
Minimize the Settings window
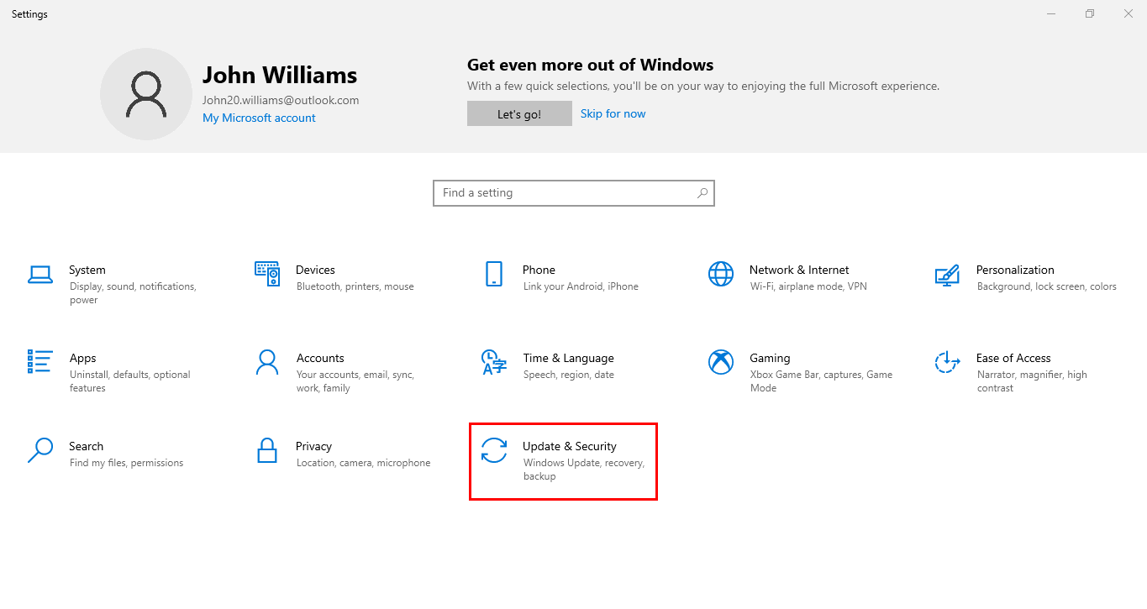(x=1051, y=13)
